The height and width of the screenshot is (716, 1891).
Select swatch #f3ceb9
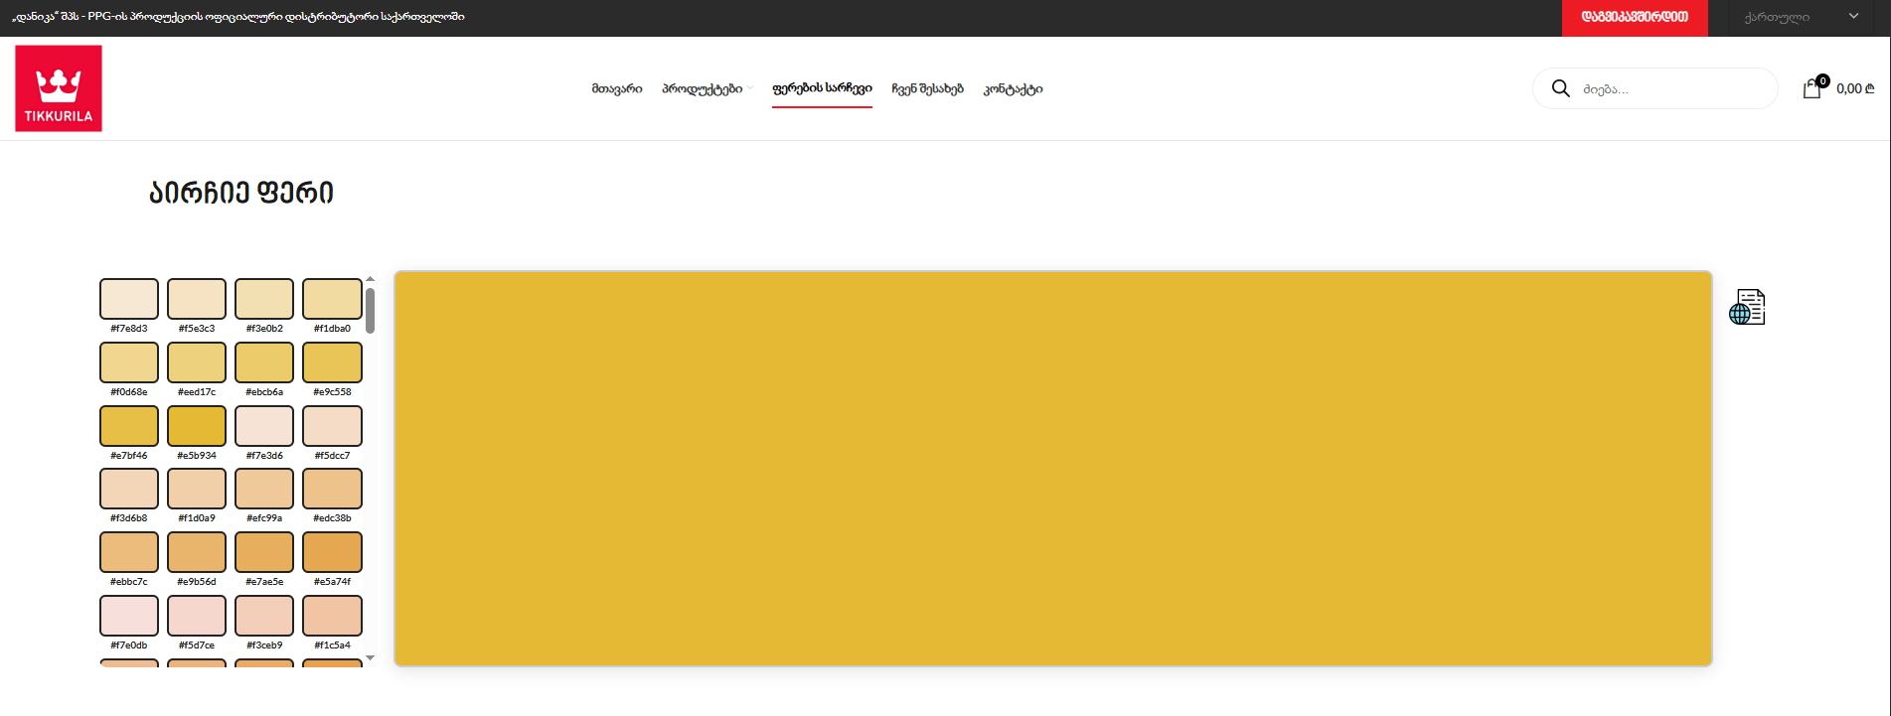[264, 616]
